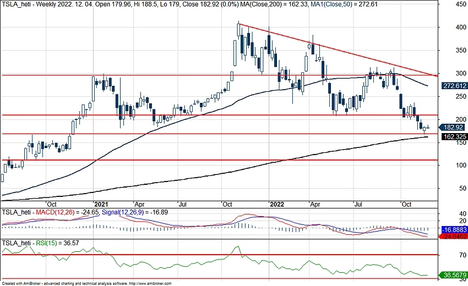The image size is (468, 286).
Task: Click the 450 price axis label
Action: 461,4
